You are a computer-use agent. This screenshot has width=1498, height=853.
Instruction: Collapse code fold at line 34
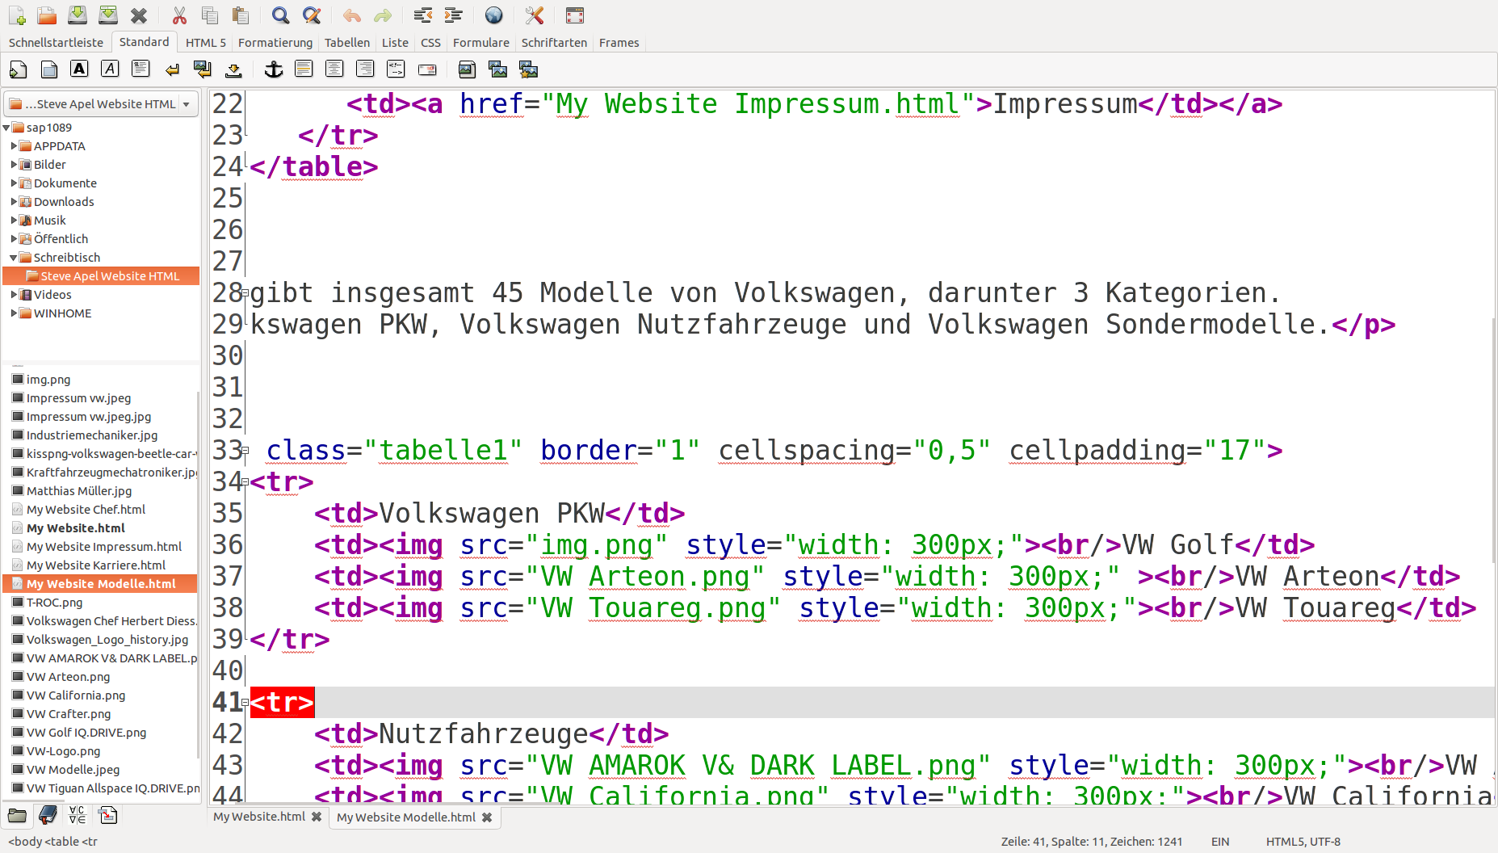tap(245, 482)
